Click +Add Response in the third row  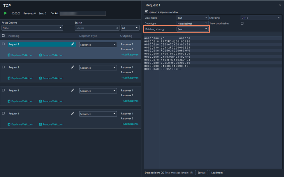click(130, 101)
